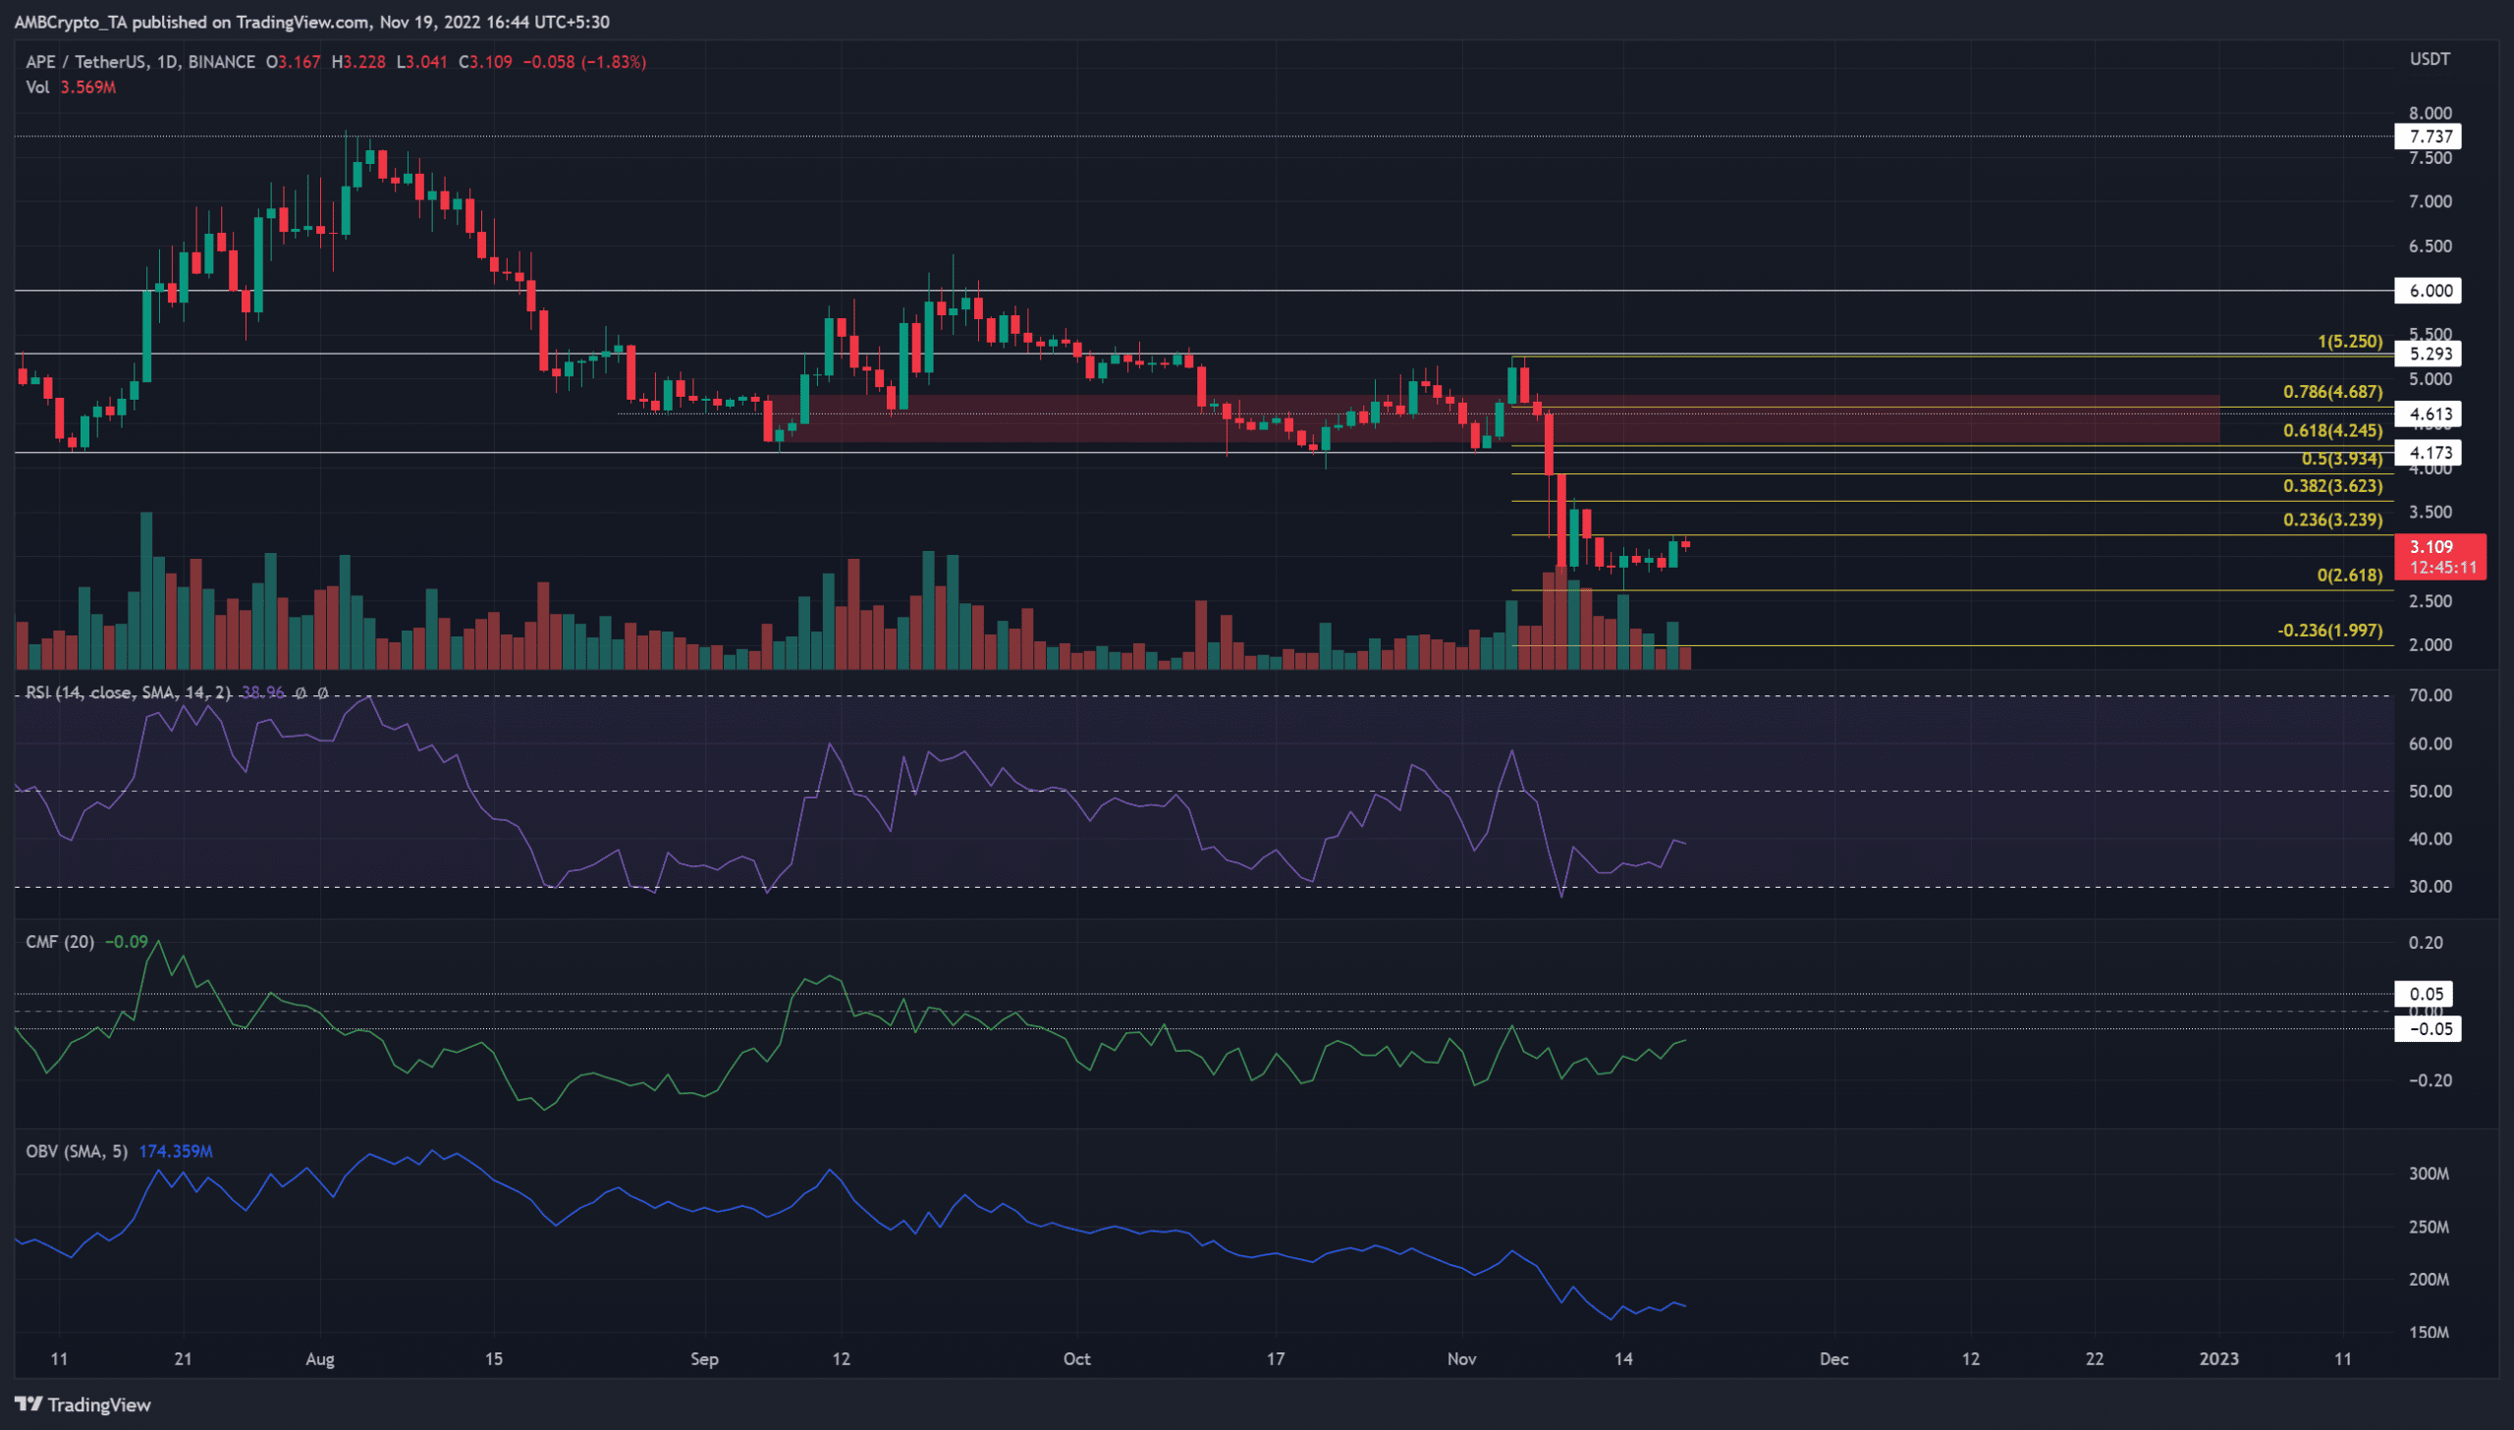Click the 12:45:11 candle countdown timer
Image resolution: width=2514 pixels, height=1430 pixels.
click(x=2443, y=568)
